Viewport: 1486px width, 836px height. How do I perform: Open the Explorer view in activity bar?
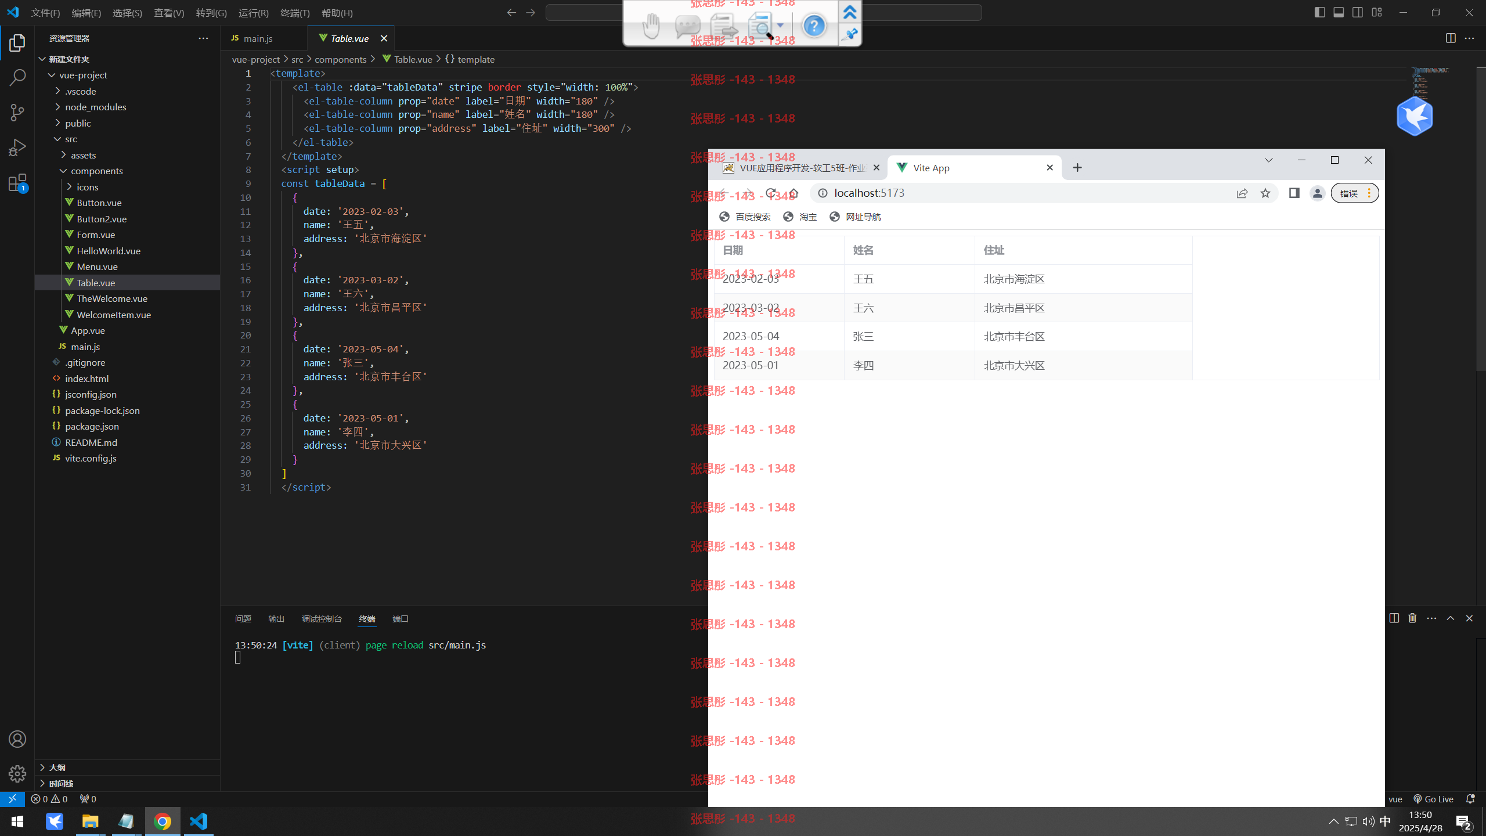[17, 43]
